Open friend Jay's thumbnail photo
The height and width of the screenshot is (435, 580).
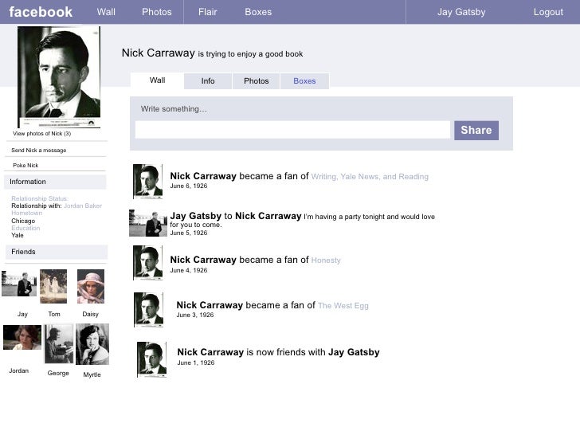click(19, 284)
